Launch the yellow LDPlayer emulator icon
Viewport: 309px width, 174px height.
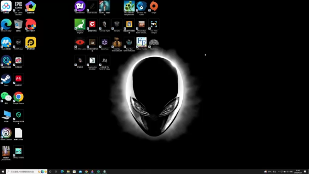pyautogui.click(x=31, y=43)
